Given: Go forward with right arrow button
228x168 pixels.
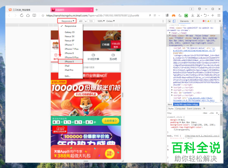Looking at the screenshot, I should [16, 15].
